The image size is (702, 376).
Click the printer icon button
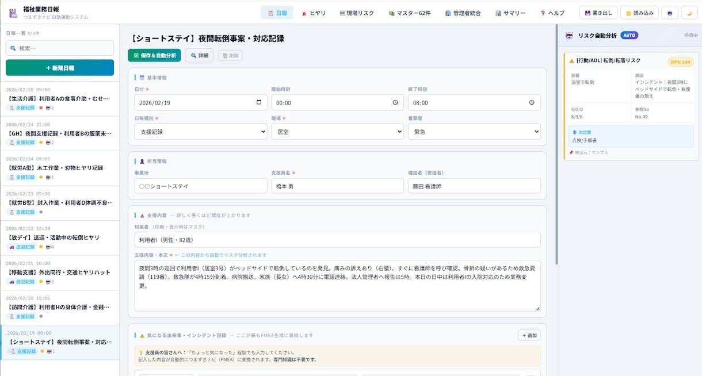click(670, 13)
